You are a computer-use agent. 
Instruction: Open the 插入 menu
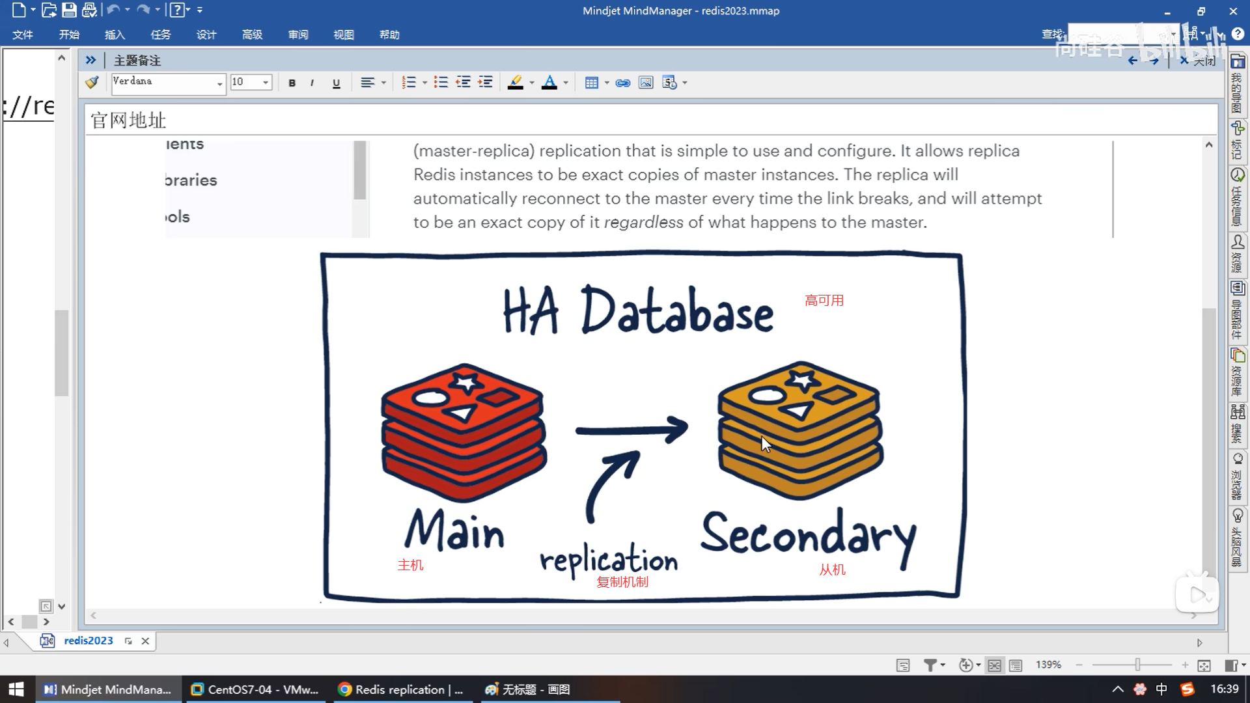115,34
